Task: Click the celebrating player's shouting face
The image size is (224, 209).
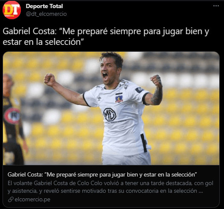Action: tap(108, 72)
